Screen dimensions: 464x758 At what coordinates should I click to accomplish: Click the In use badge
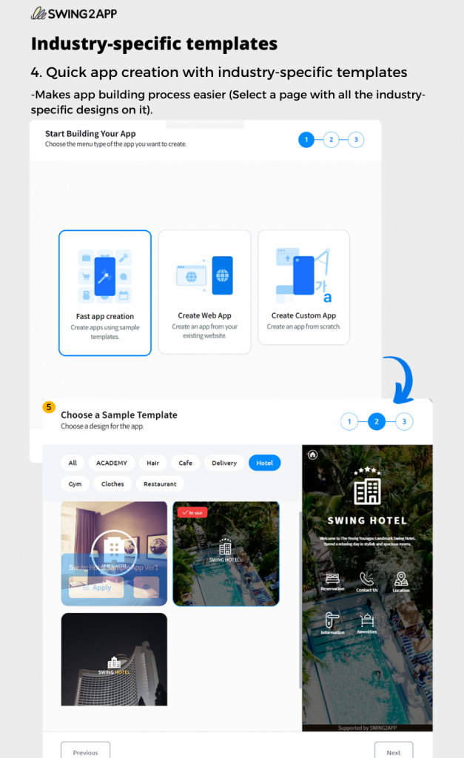pyautogui.click(x=192, y=512)
